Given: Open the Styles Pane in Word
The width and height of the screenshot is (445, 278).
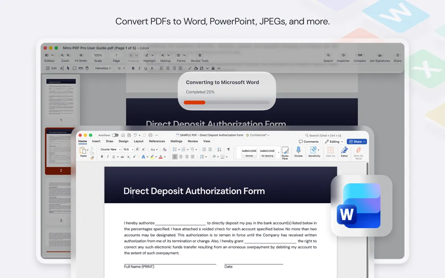Looking at the screenshot, I should pos(285,153).
